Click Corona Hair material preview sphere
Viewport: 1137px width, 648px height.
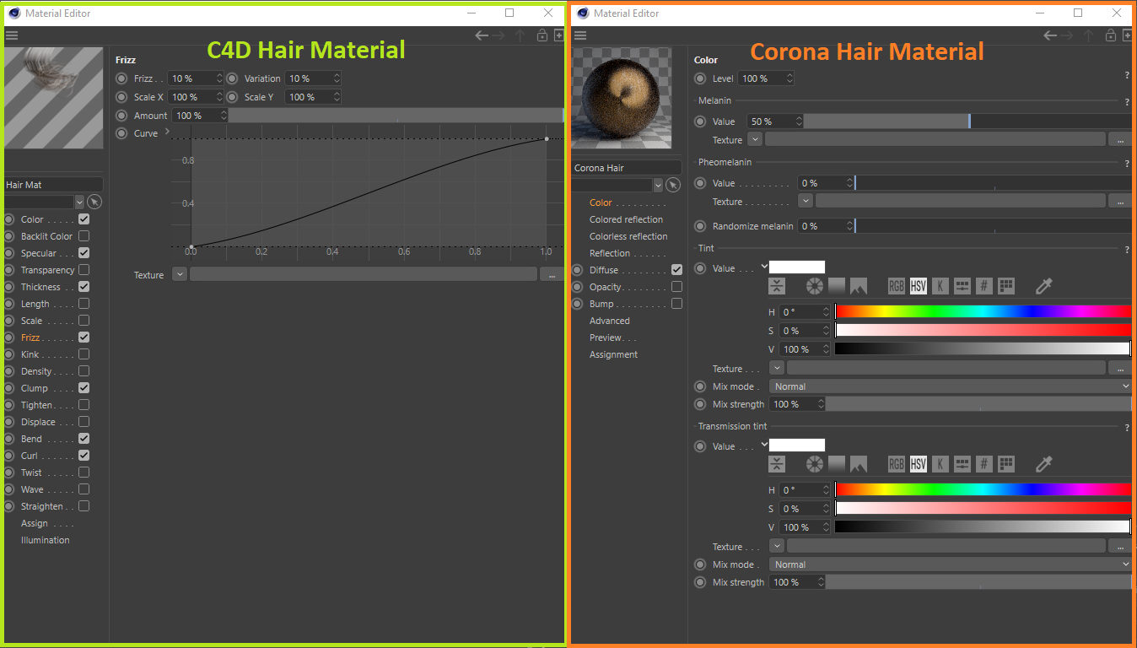[622, 97]
